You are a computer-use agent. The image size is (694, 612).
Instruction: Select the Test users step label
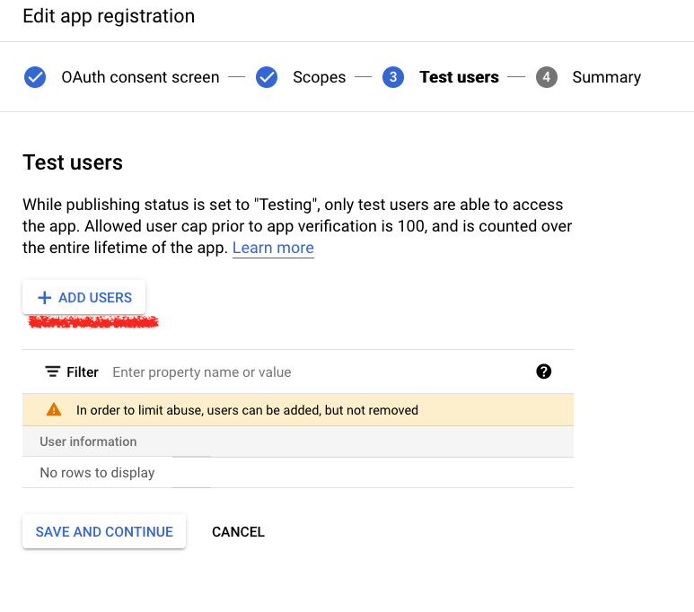point(459,77)
